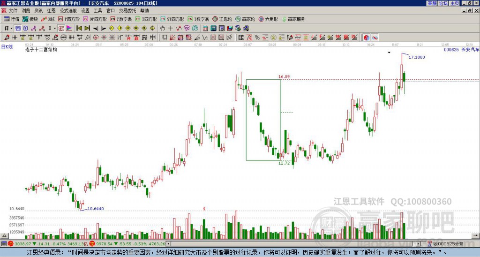Image resolution: width=480 pixels, height=257 pixels.
Task: Select the crosshair plus cursor icon
Action: (171, 28)
